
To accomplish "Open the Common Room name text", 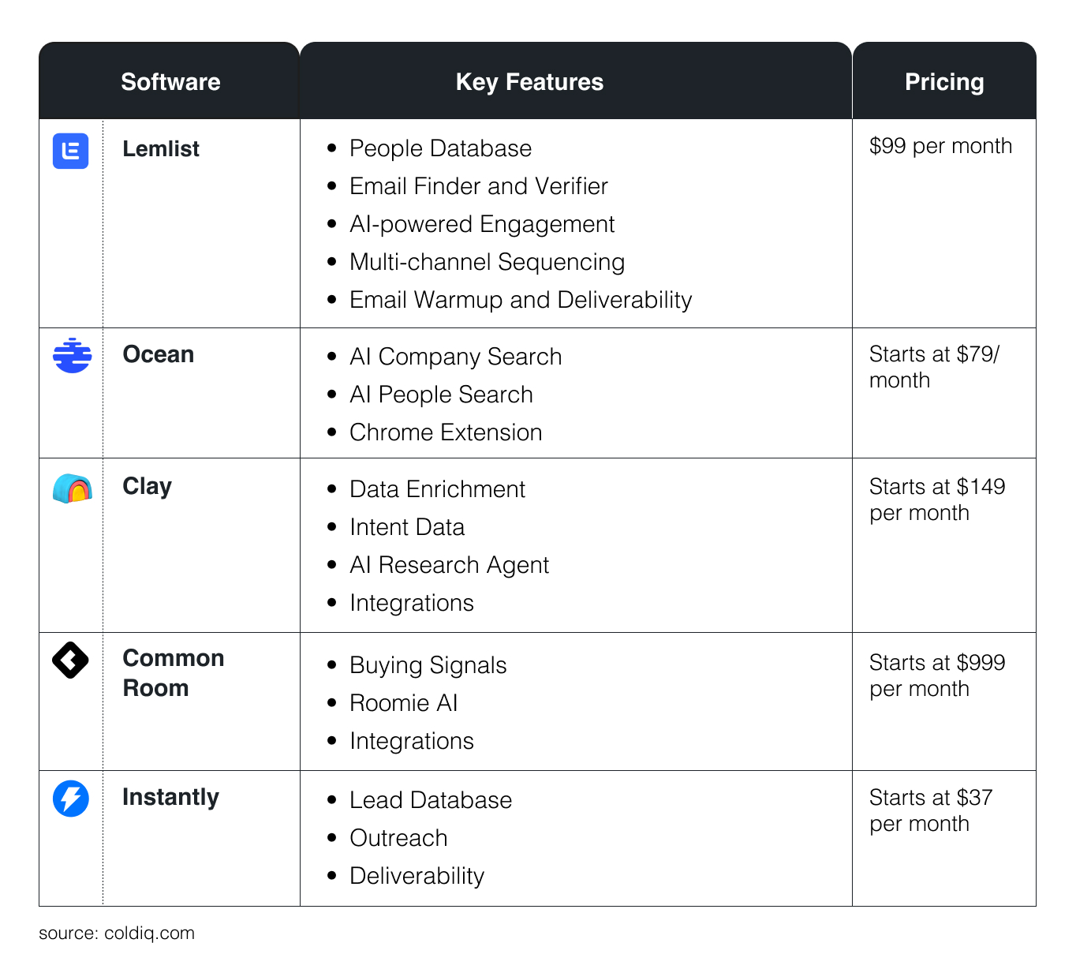I will [174, 673].
